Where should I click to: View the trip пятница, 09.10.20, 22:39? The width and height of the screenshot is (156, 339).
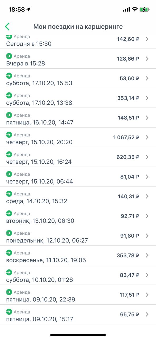coord(78,295)
